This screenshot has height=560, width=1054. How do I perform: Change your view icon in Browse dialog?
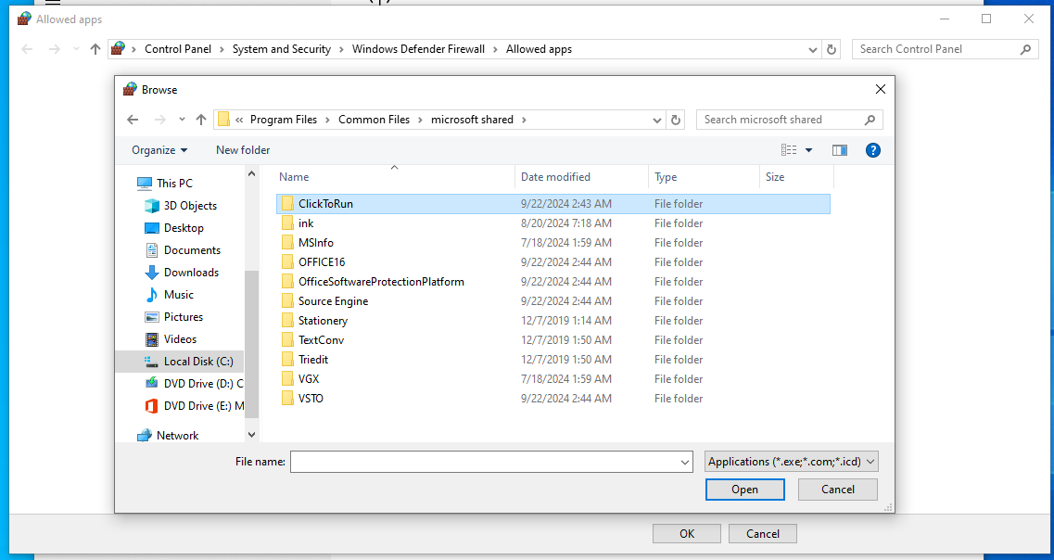(789, 150)
